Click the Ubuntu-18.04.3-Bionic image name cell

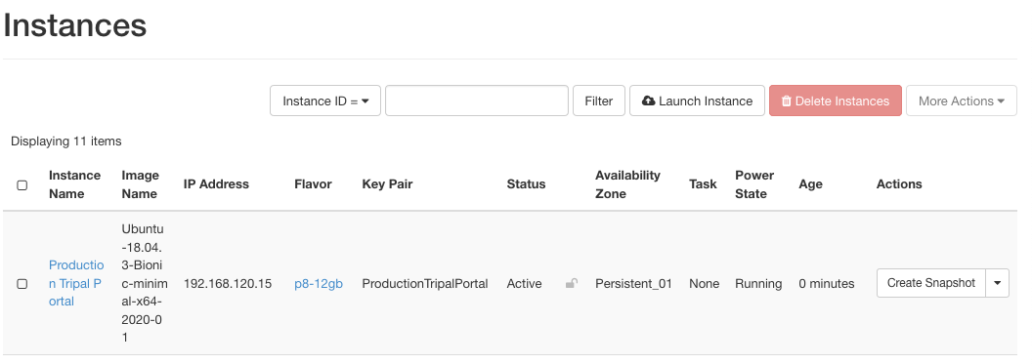(145, 283)
